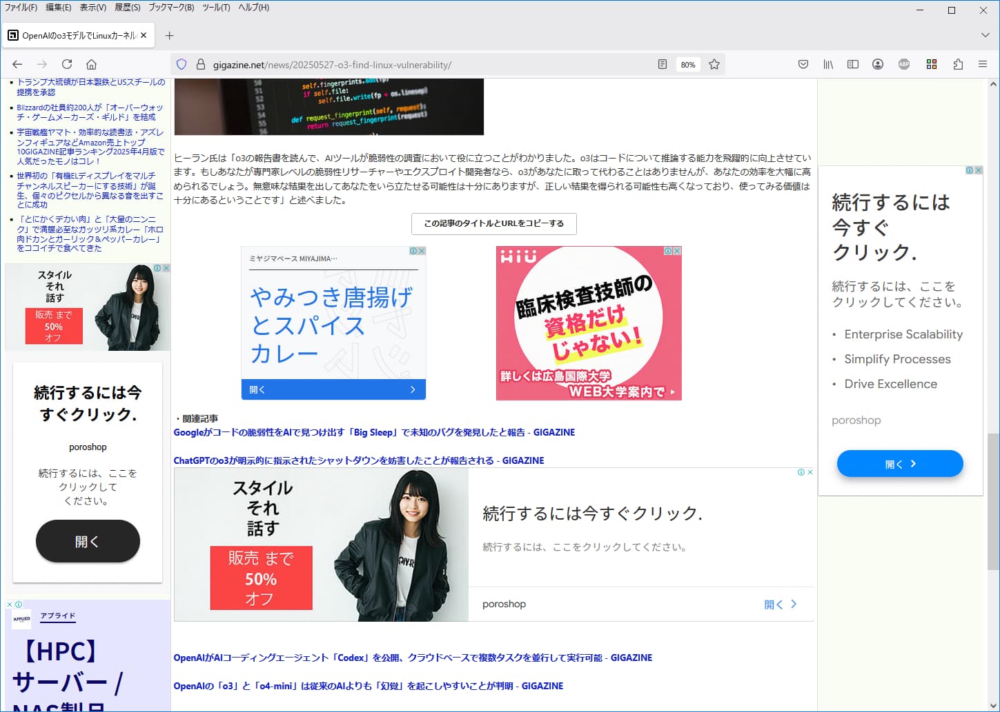Close the アプライド HPC ad with X
The width and height of the screenshot is (1000, 712).
point(10,604)
